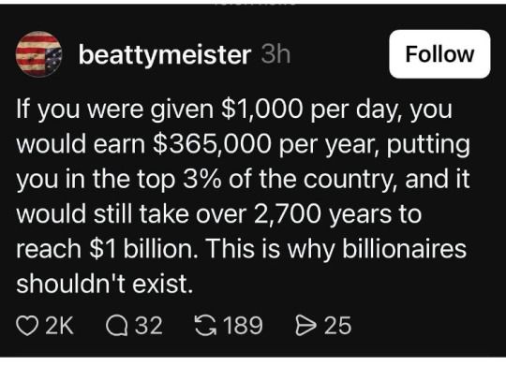This screenshot has width=506, height=366.
Task: View the 32 replies count
Action: pyautogui.click(x=148, y=326)
